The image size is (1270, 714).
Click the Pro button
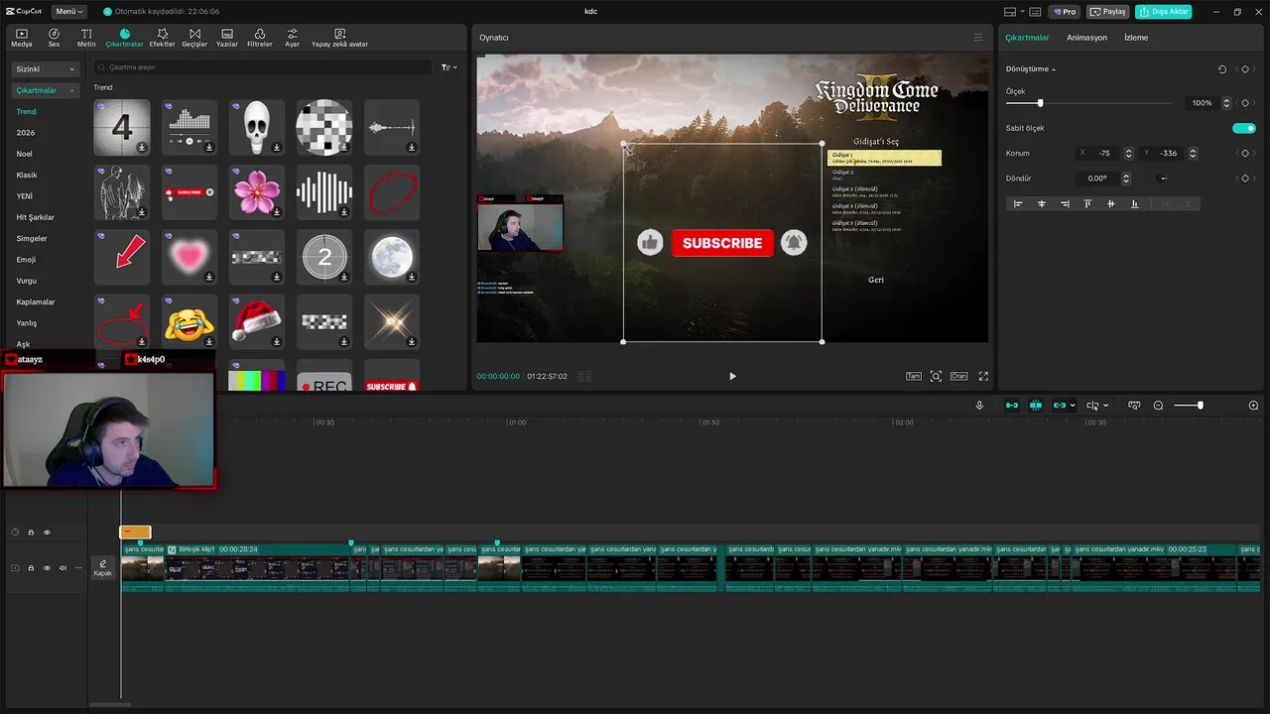1066,12
